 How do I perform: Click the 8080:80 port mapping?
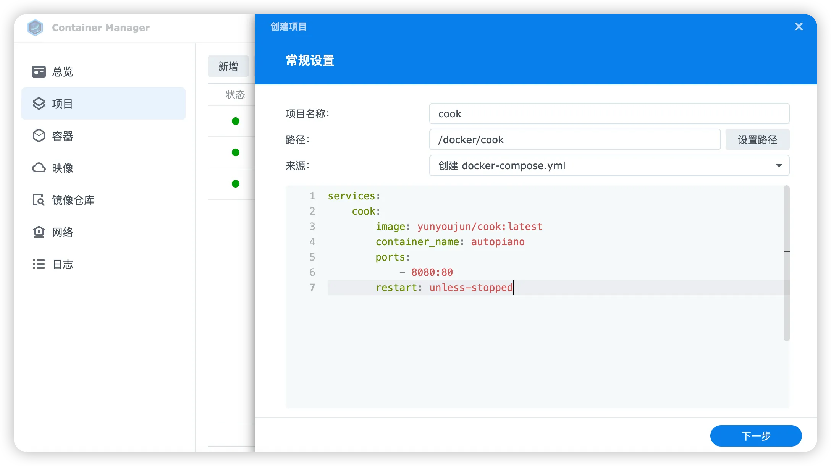tap(432, 272)
